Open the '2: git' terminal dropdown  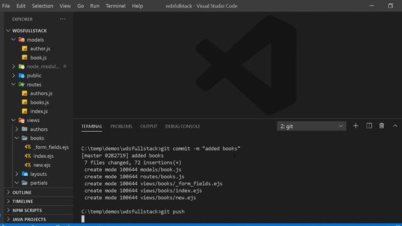point(312,126)
